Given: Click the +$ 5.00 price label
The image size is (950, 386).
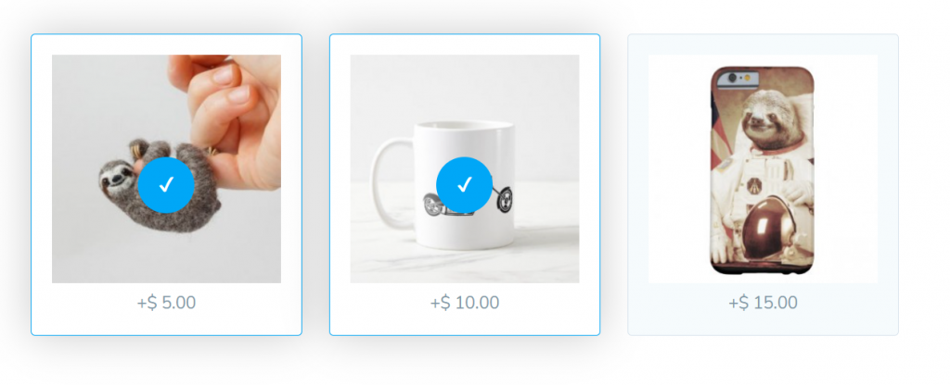Looking at the screenshot, I should (166, 302).
